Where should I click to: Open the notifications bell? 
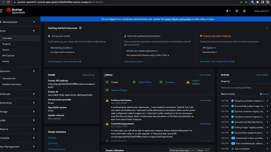pyautogui.click(x=228, y=11)
